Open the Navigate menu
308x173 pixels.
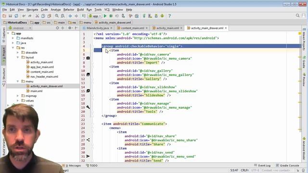(x=32, y=10)
